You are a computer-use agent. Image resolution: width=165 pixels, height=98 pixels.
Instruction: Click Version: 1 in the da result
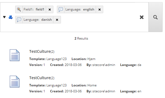click(37, 65)
